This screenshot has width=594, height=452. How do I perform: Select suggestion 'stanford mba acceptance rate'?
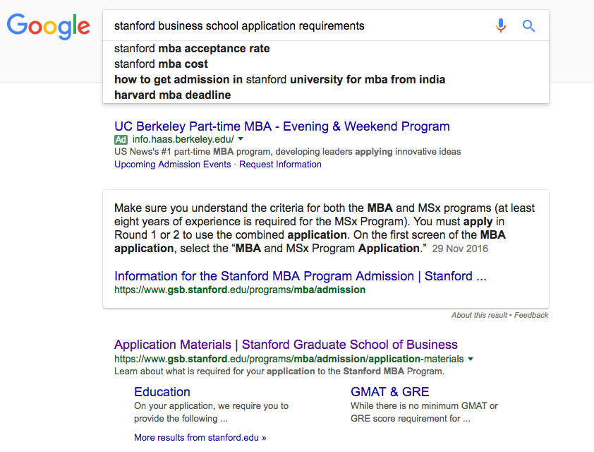(x=192, y=49)
